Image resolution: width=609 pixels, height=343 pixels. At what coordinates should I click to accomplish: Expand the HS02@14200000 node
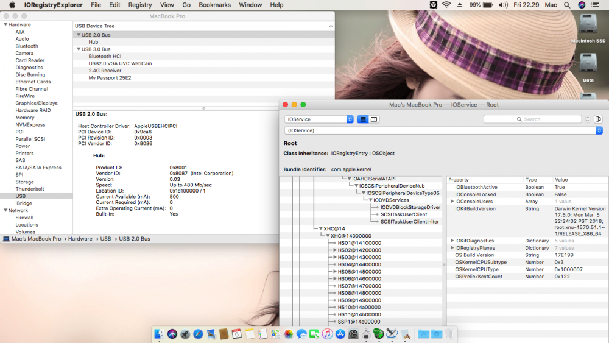point(335,250)
